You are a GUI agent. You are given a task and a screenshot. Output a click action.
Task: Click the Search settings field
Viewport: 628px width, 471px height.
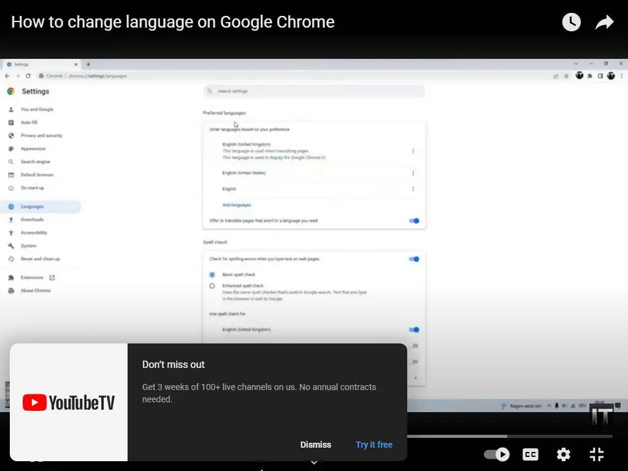coord(314,91)
